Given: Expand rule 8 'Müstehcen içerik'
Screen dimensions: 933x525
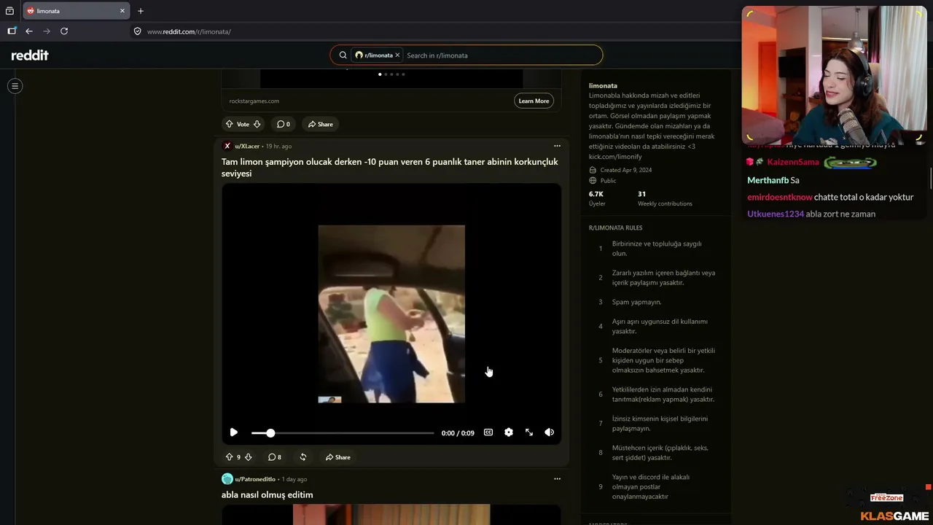Looking at the screenshot, I should click(x=656, y=453).
